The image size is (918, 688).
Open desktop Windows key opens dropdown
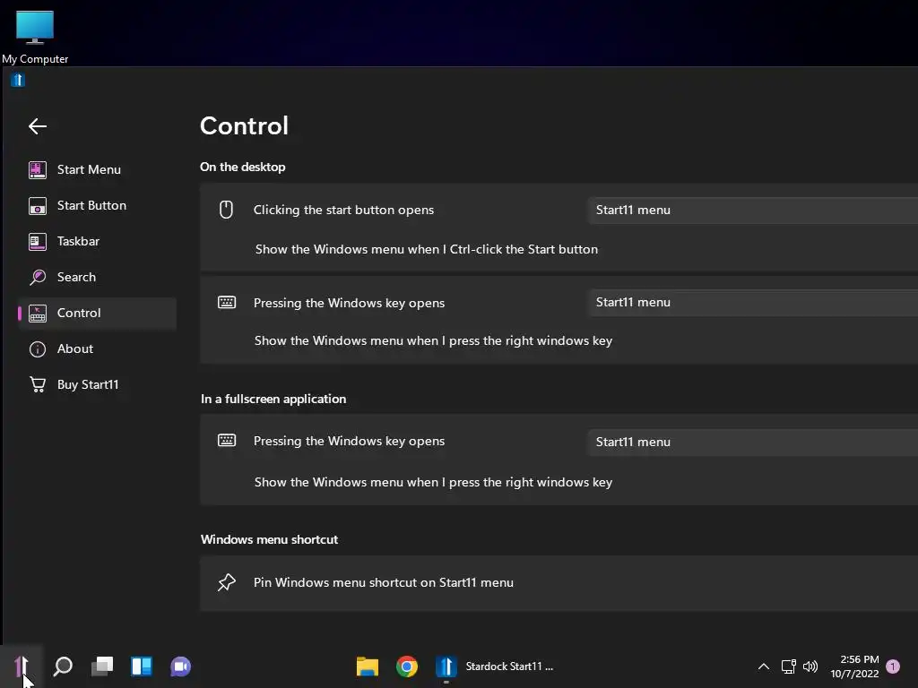click(753, 303)
